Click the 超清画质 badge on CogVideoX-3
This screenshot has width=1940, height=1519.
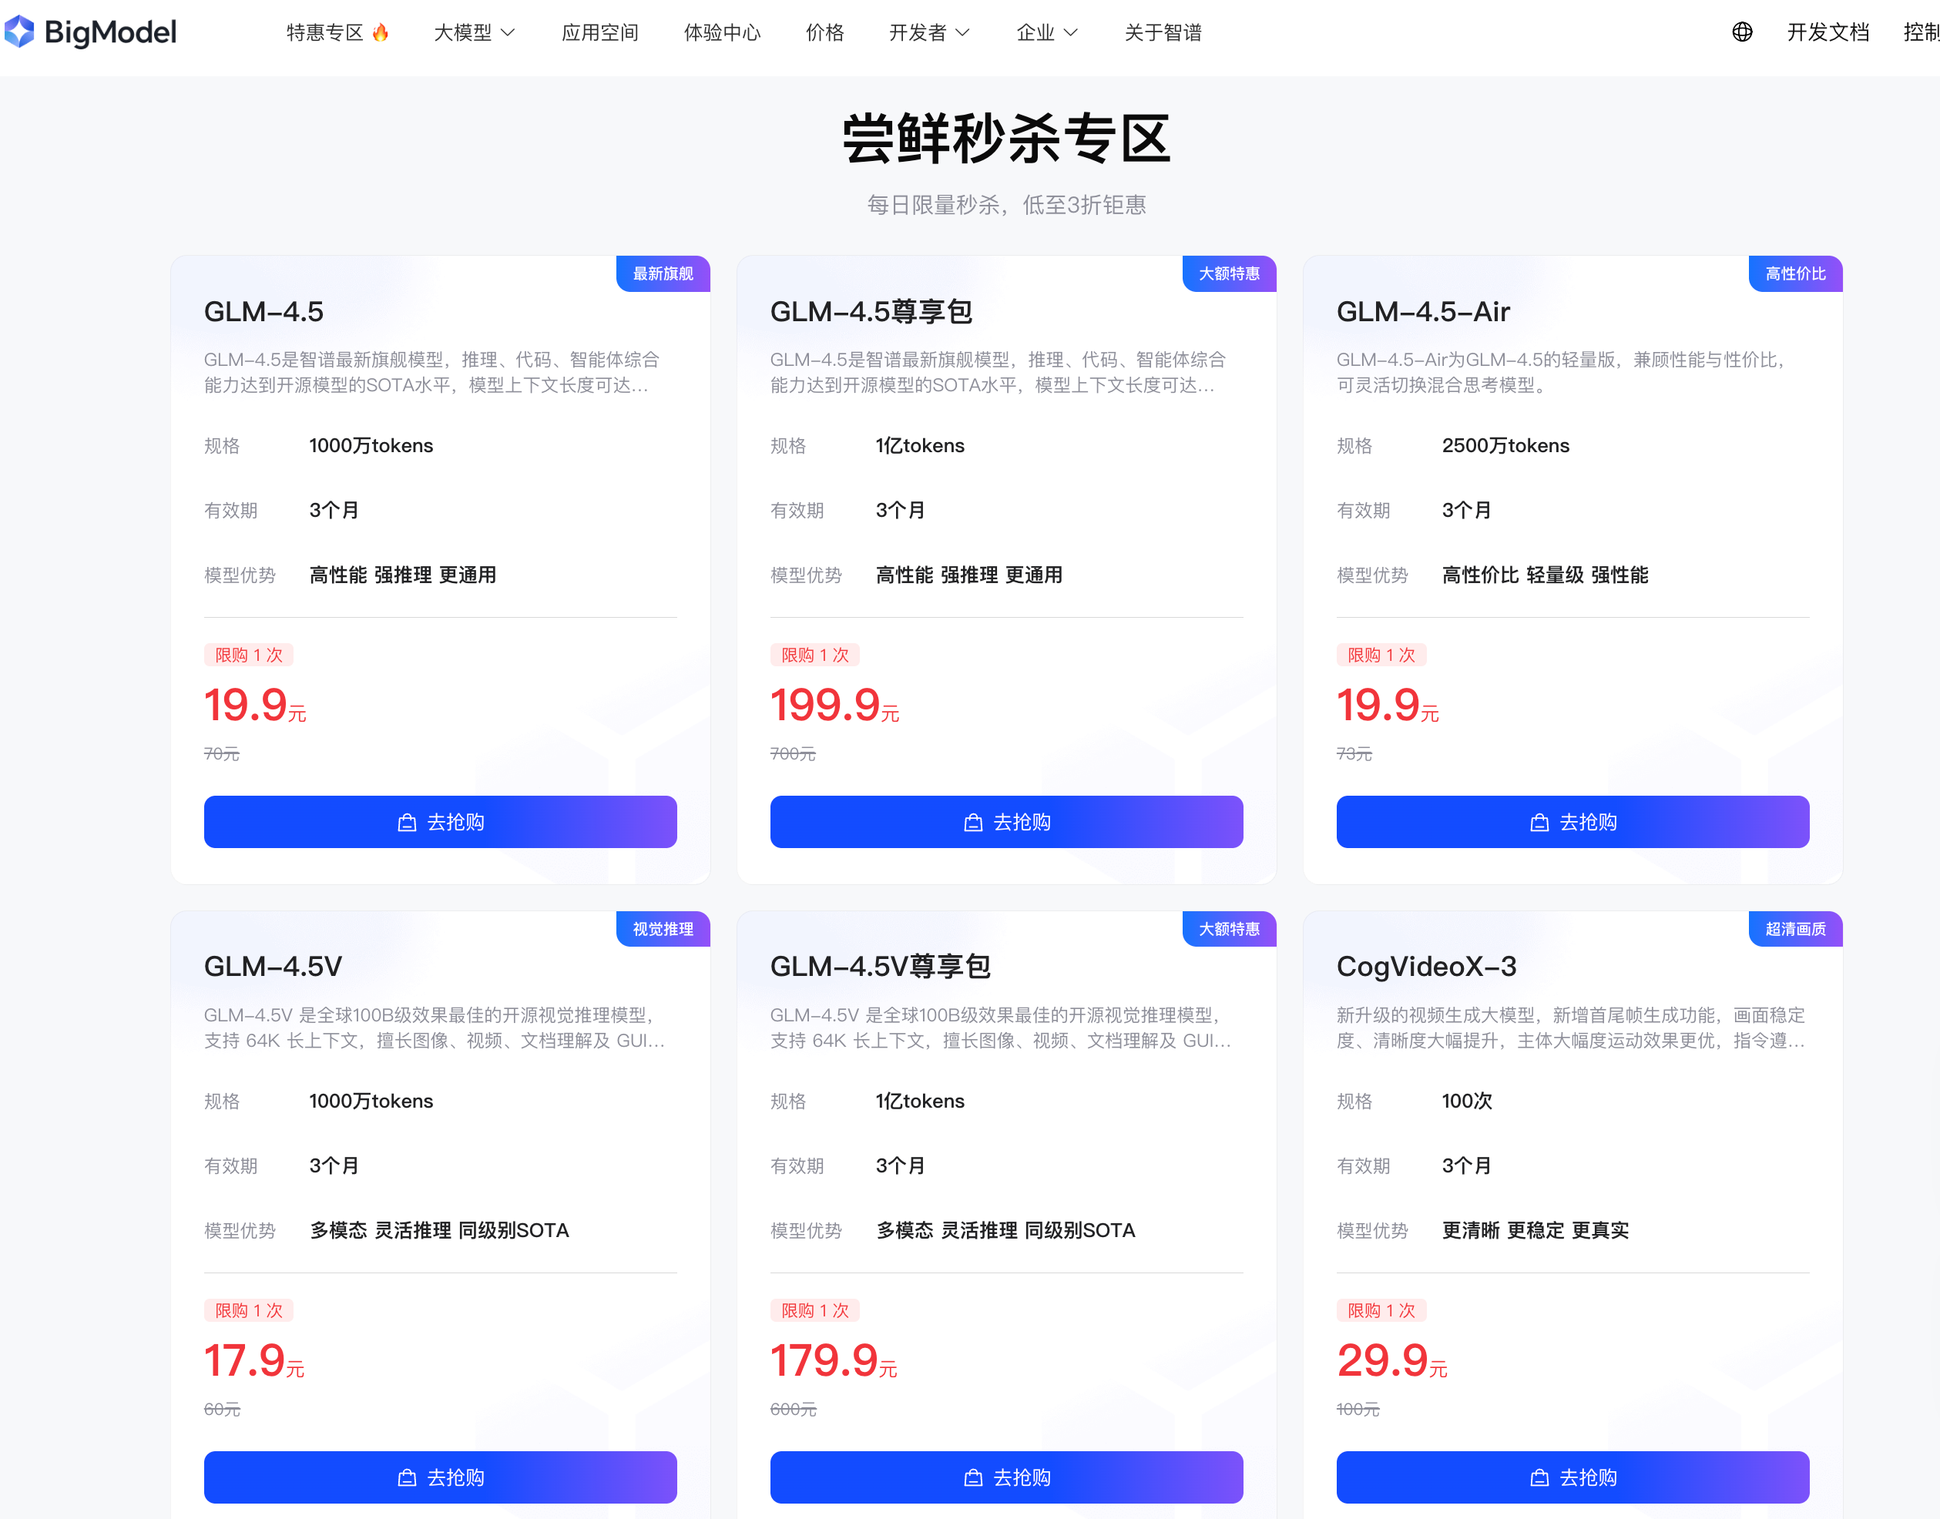pos(1795,930)
